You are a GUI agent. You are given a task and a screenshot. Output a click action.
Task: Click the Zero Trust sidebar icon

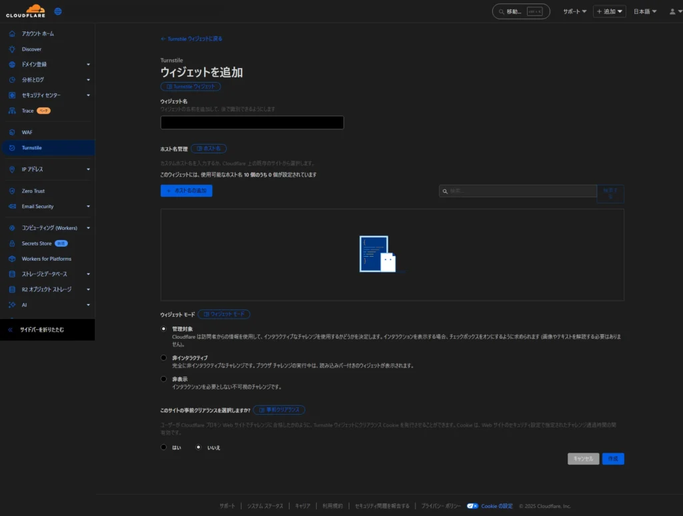(x=12, y=191)
